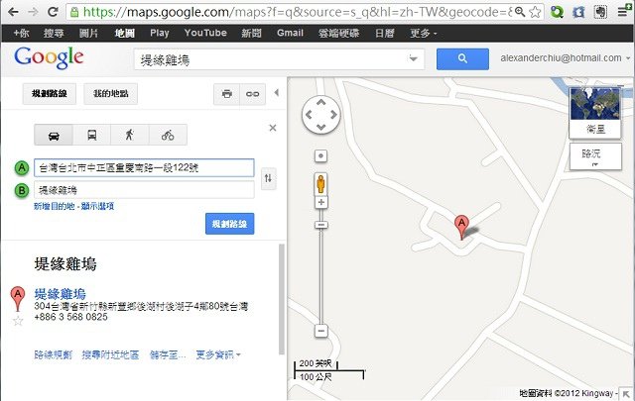Click 顯示選項 show options link

tap(97, 206)
